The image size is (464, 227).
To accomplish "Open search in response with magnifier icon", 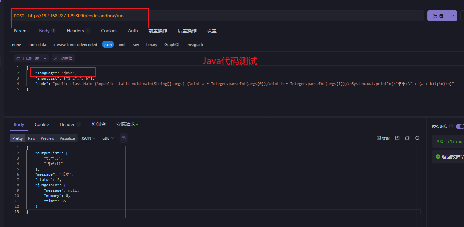I will [x=417, y=138].
